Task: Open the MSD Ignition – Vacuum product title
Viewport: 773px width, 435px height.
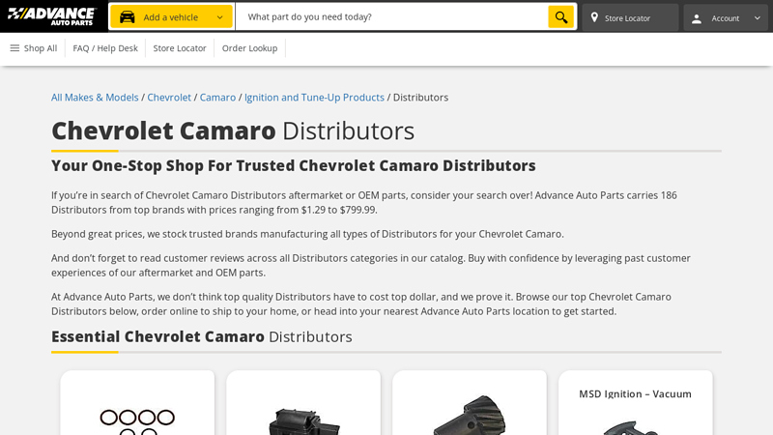Action: (635, 393)
